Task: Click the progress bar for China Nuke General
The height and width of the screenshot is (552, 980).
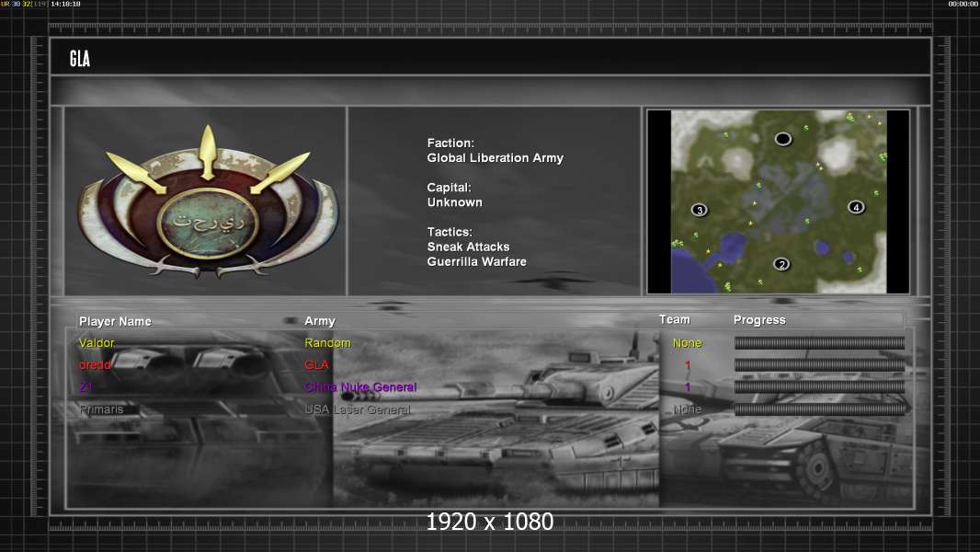Action: click(x=819, y=387)
